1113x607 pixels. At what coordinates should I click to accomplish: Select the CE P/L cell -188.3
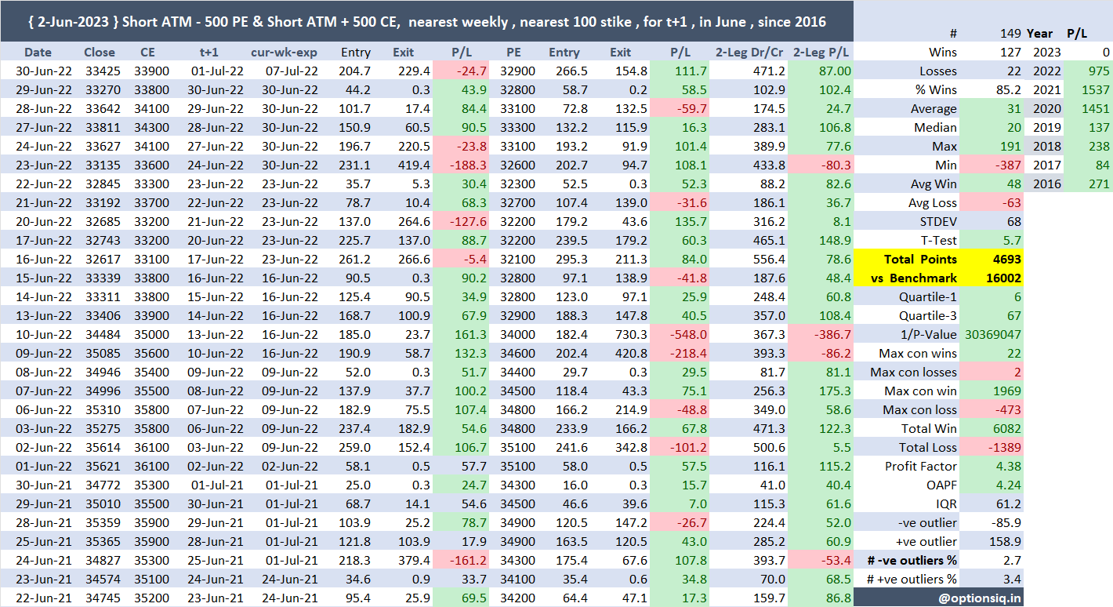469,165
